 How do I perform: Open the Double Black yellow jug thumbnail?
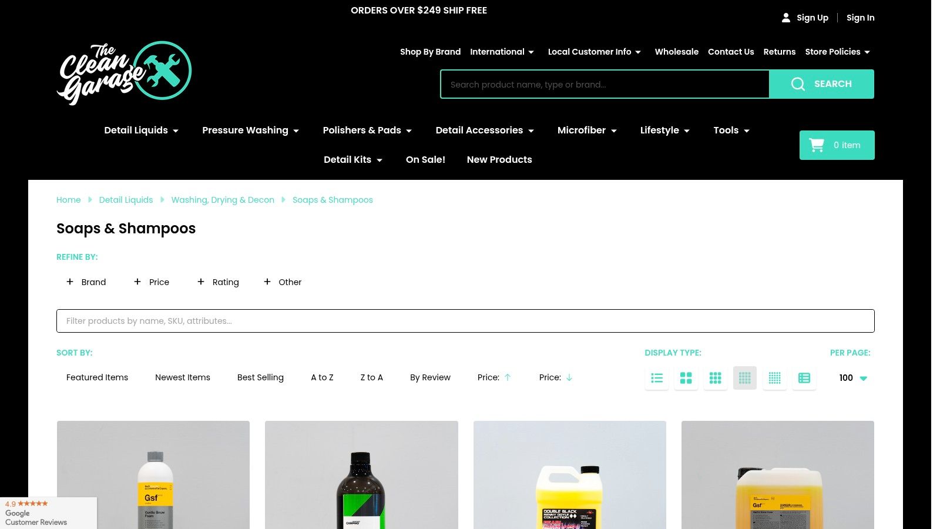pos(570,475)
